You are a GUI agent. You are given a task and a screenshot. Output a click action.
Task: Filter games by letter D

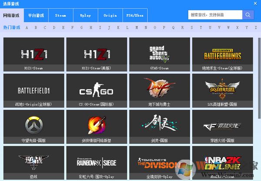pyautogui.click(x=54, y=27)
